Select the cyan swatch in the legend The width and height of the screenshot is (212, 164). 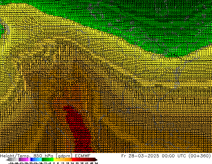[40, 160]
